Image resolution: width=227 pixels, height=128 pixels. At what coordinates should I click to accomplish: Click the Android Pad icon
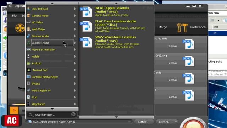pos(29,70)
